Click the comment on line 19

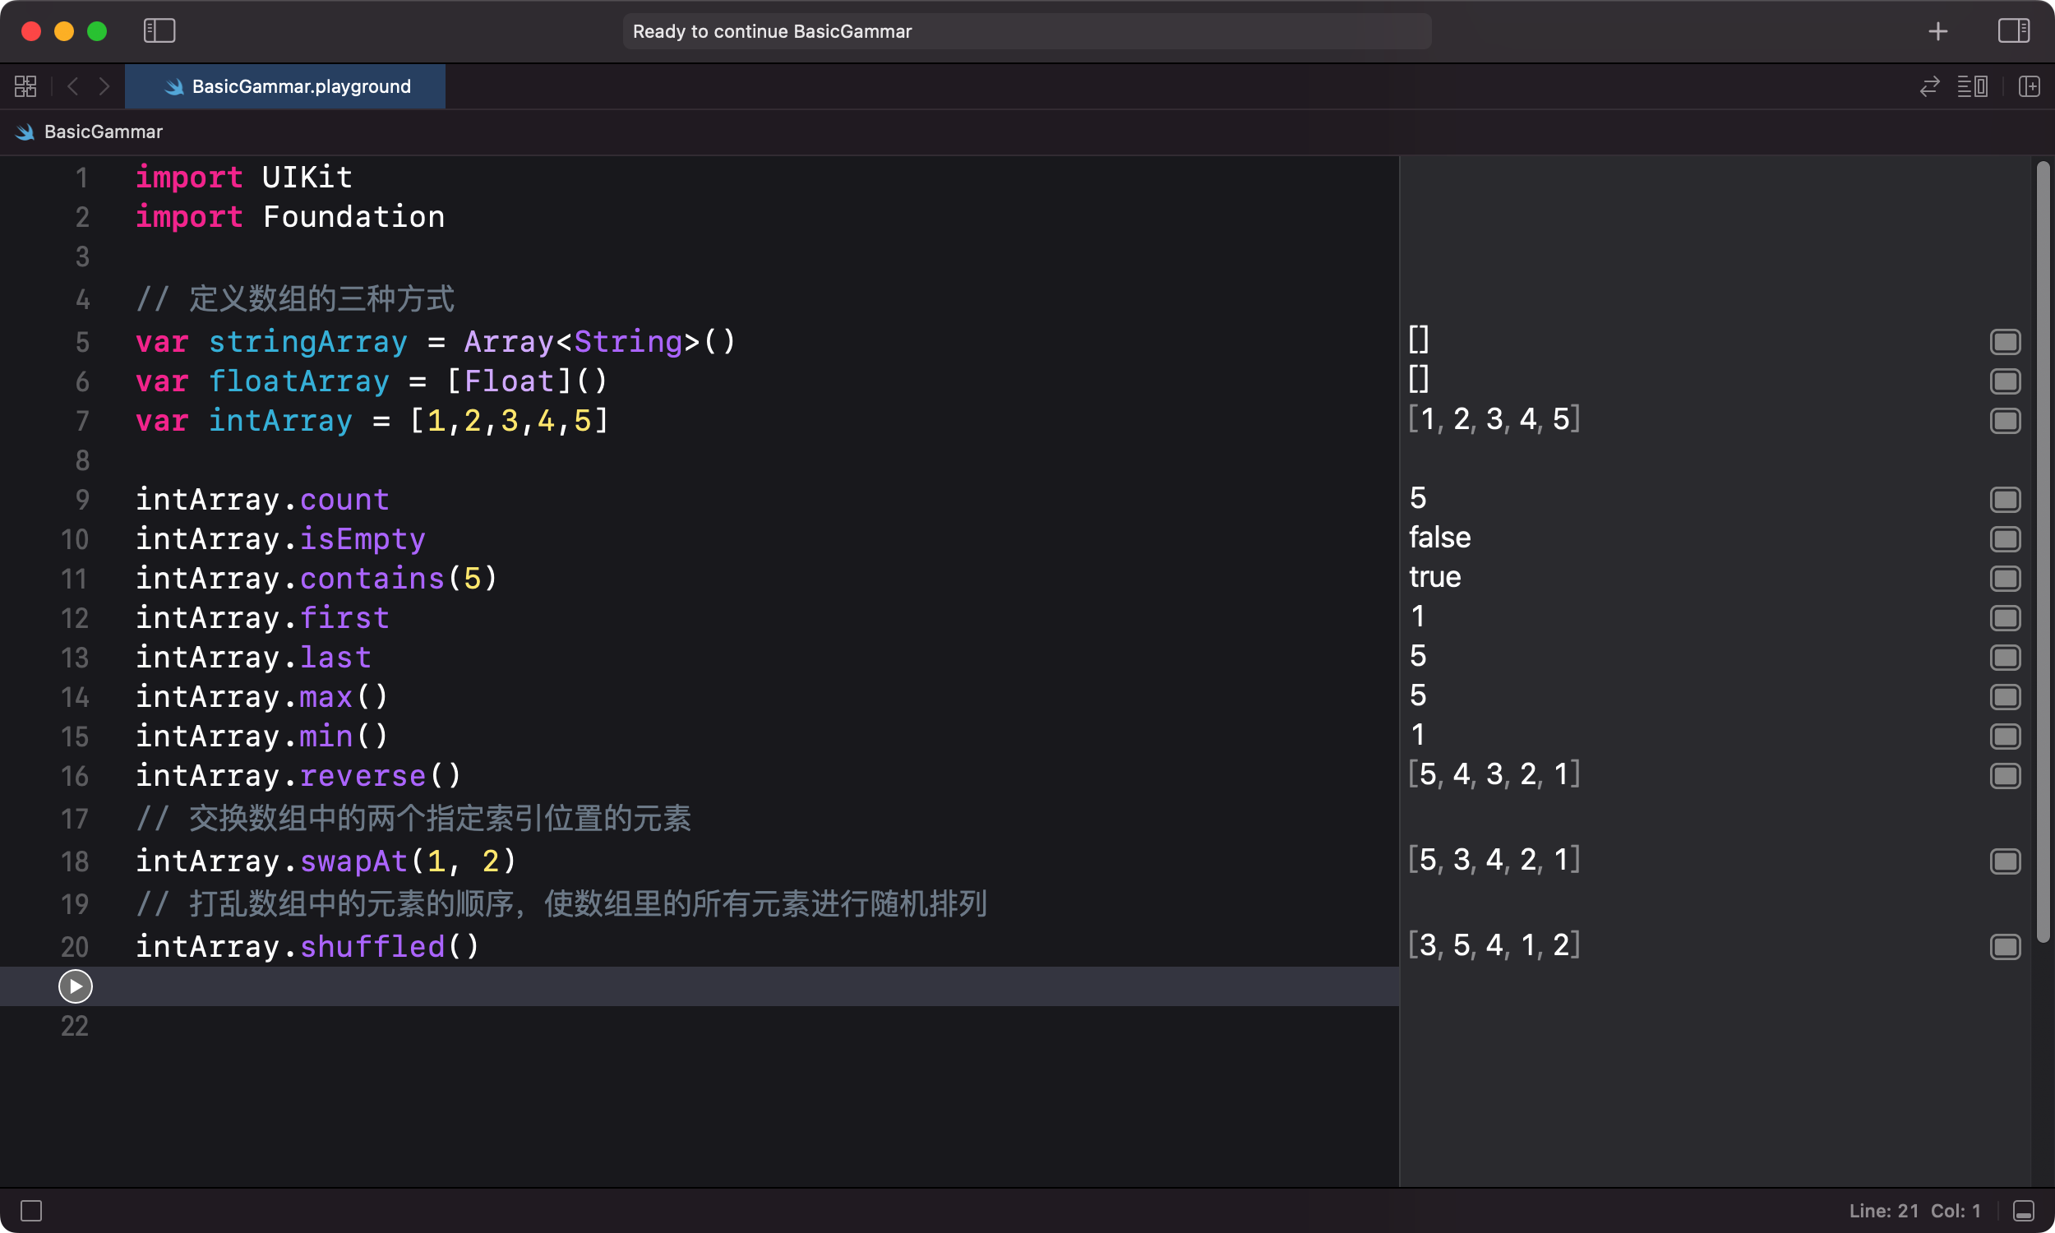561,904
